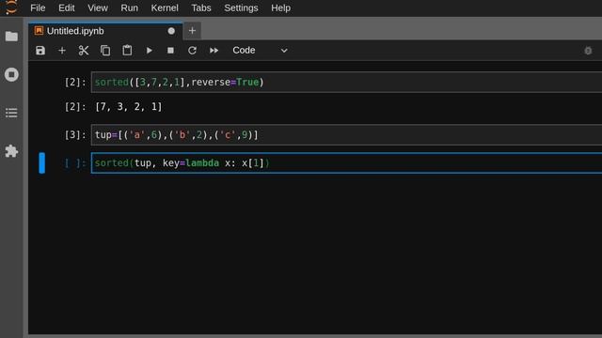Click the [2]: output prompt label
The height and width of the screenshot is (338, 602).
pyautogui.click(x=75, y=106)
